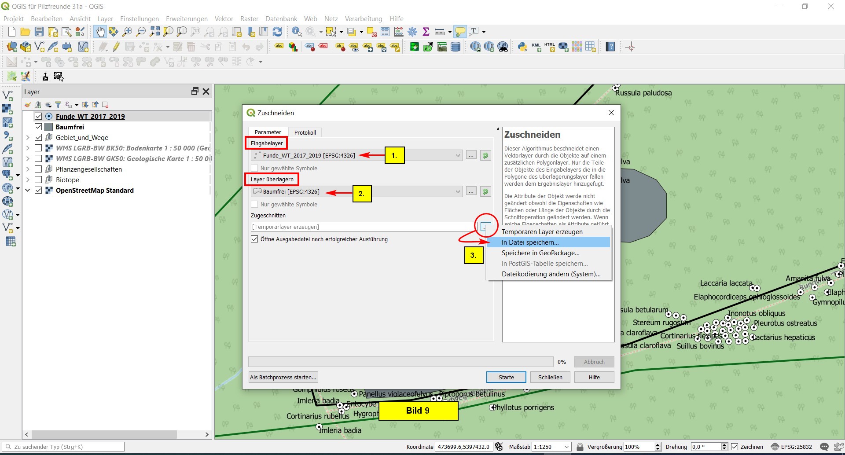Image resolution: width=845 pixels, height=455 pixels.
Task: Expand the Pflanzengesellschaften layer group
Action: point(28,169)
